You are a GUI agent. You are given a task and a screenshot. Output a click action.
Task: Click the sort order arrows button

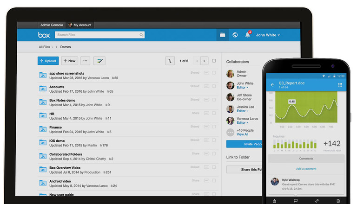click(x=170, y=61)
